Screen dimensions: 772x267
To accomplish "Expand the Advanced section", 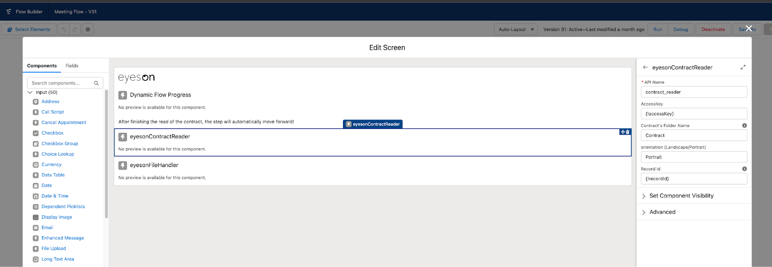I will 694,212.
